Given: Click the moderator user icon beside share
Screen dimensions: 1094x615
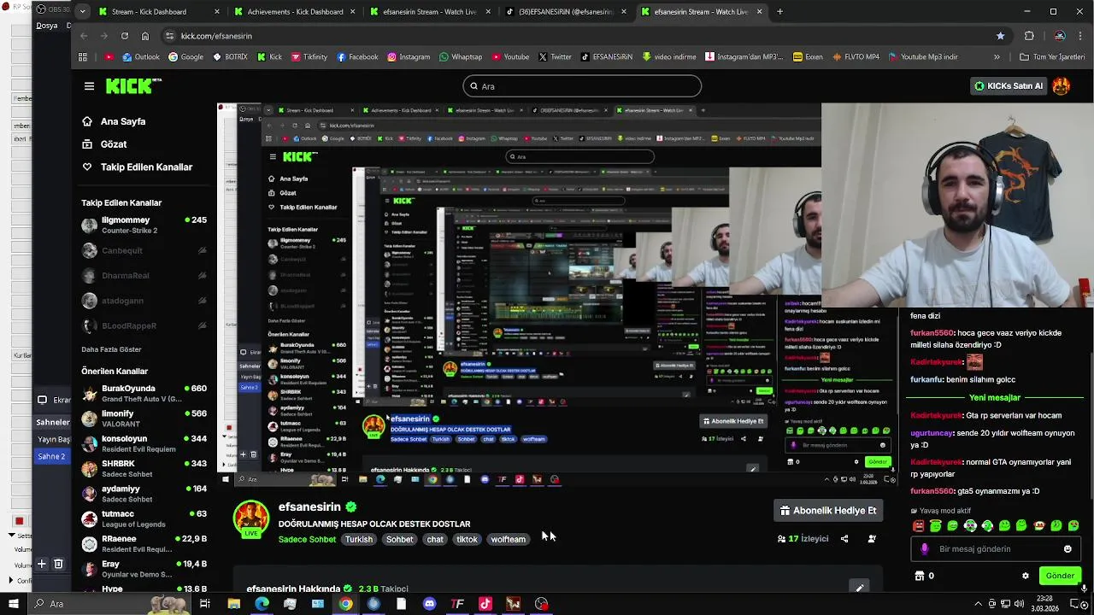Looking at the screenshot, I should pyautogui.click(x=872, y=539).
